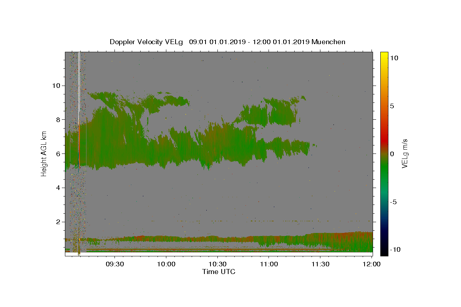Click the 10:30 time tick label

218,264
